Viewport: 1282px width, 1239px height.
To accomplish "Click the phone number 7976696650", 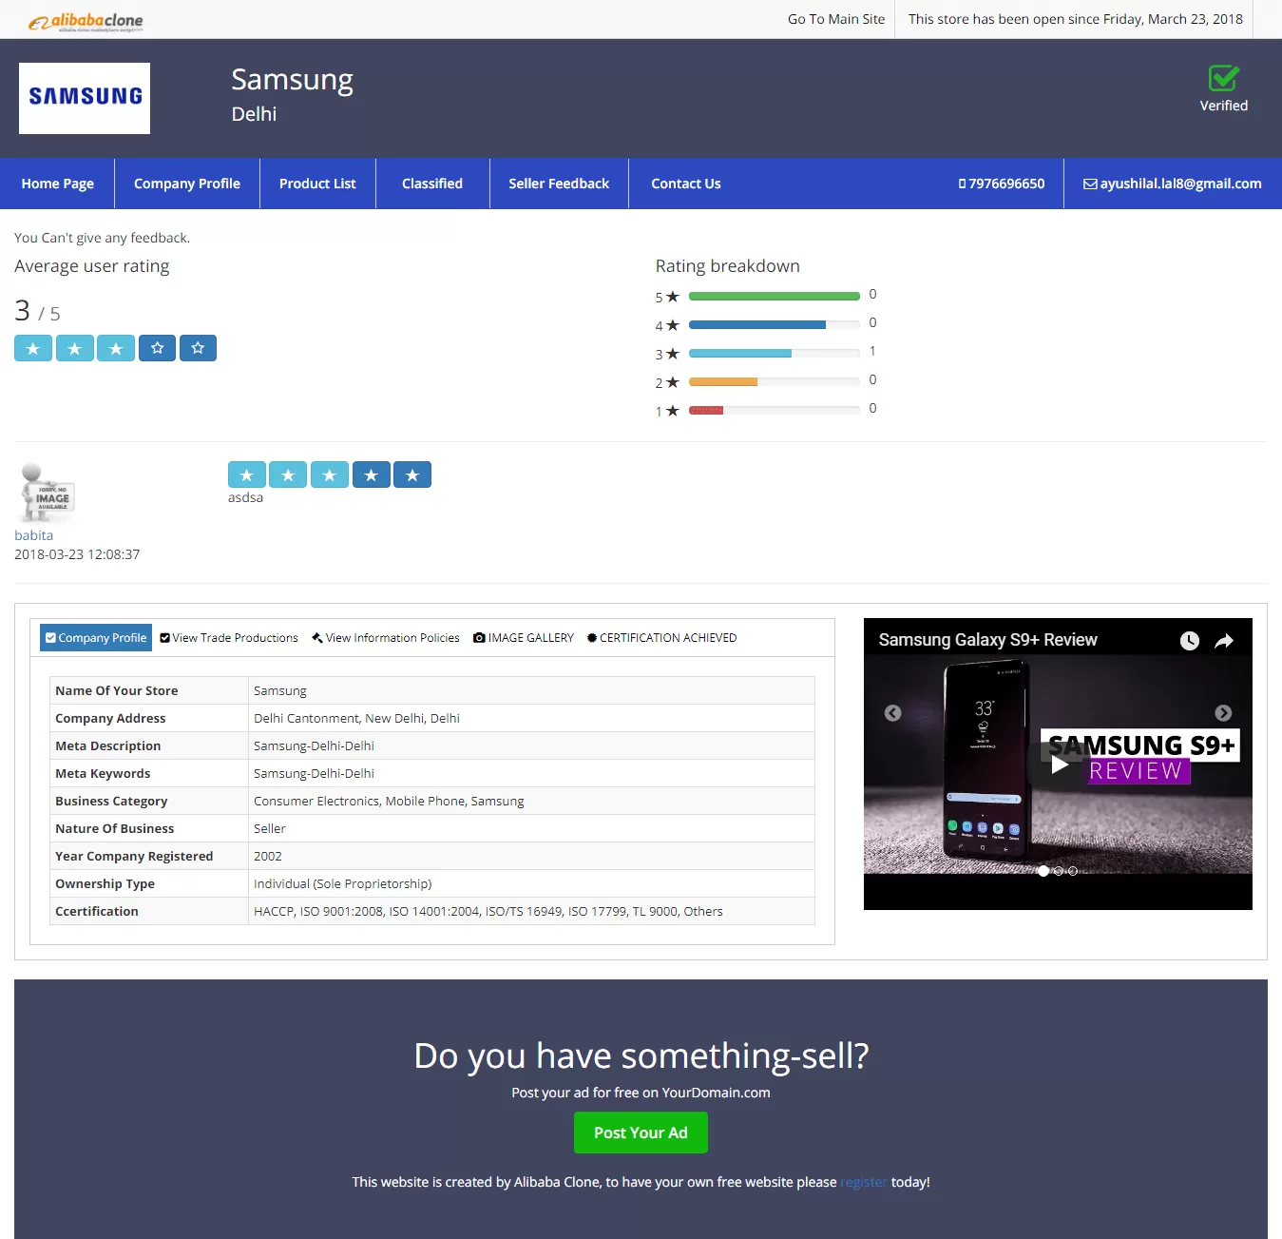I will [x=1002, y=184].
